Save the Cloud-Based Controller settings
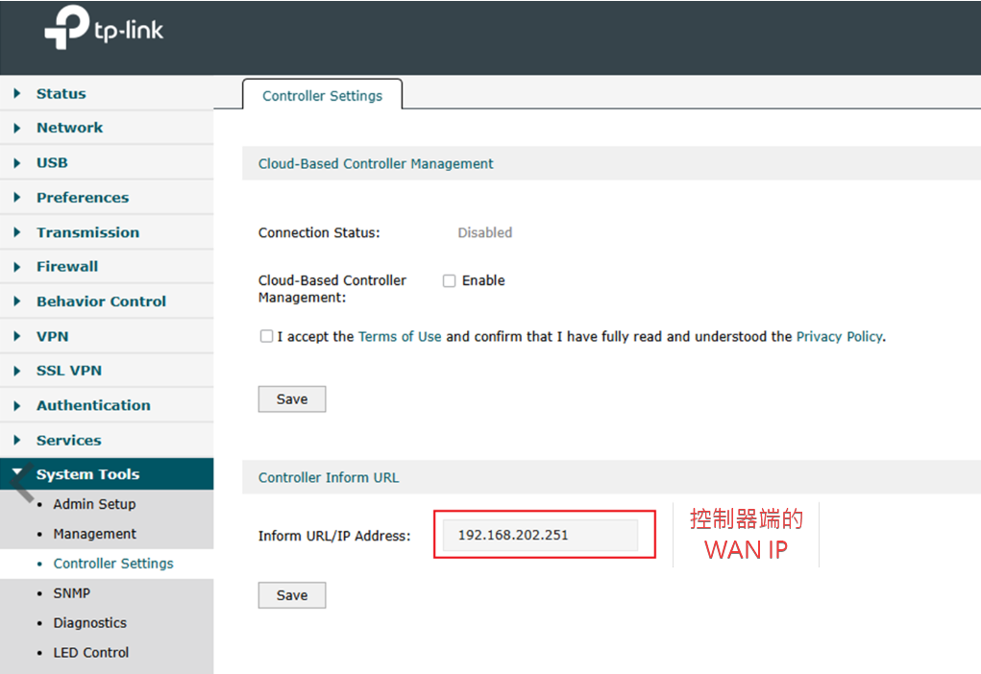Image resolution: width=981 pixels, height=674 pixels. (292, 399)
